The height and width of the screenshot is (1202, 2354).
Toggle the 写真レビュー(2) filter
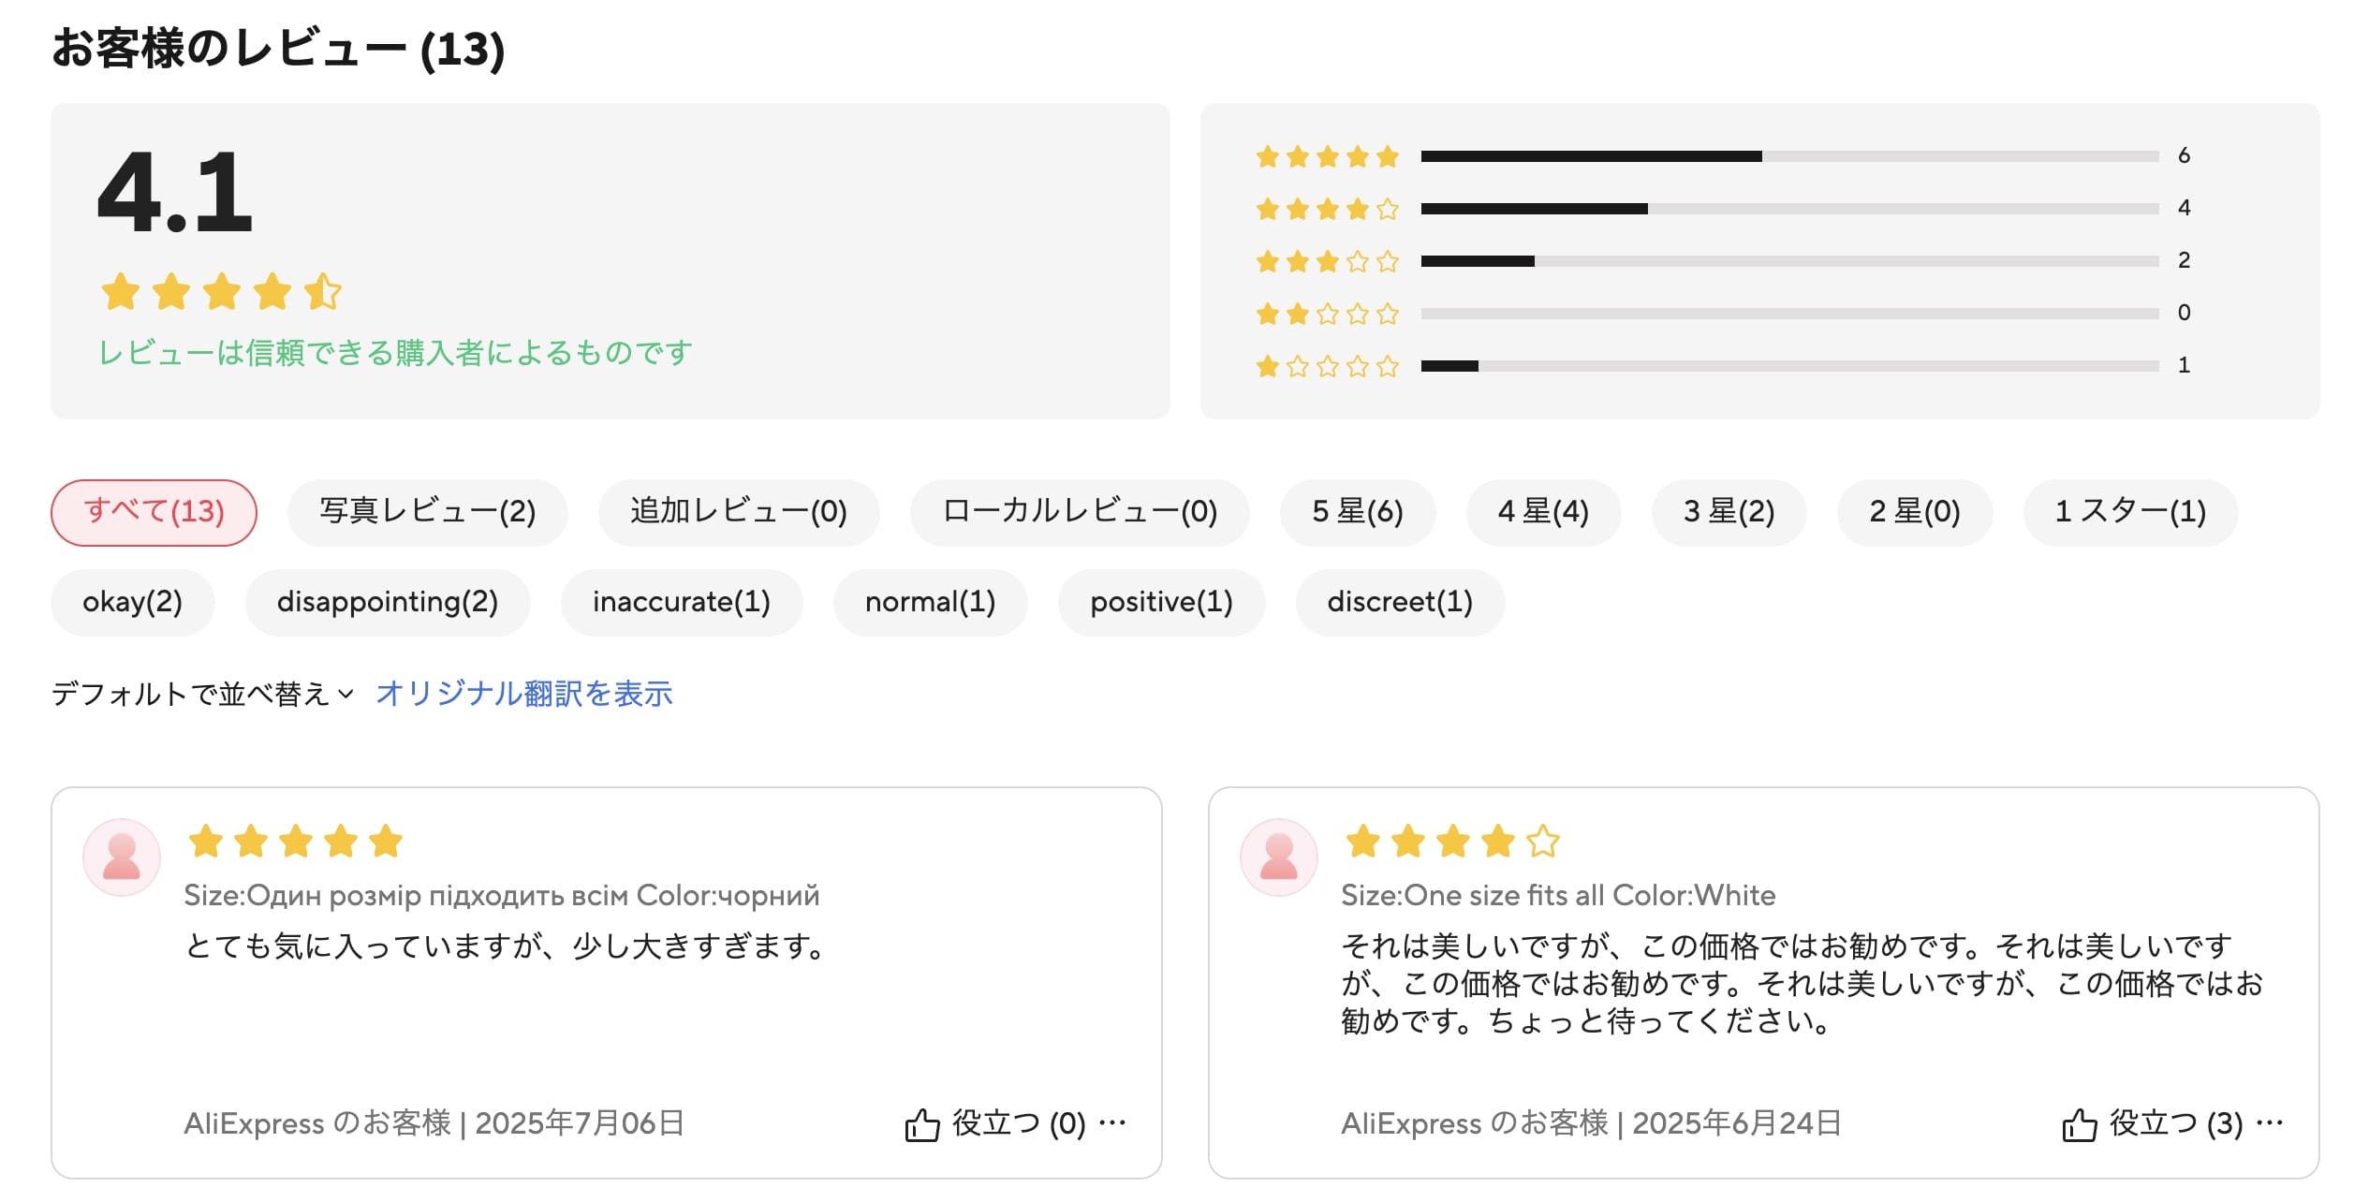point(427,512)
